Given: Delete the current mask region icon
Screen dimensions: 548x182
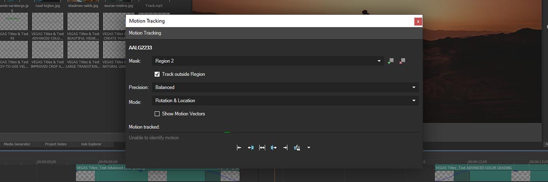Looking at the screenshot, I should [402, 61].
